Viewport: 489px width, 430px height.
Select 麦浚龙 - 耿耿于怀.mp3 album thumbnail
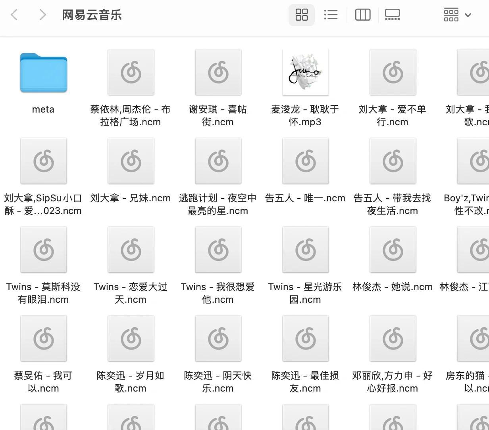(x=306, y=72)
